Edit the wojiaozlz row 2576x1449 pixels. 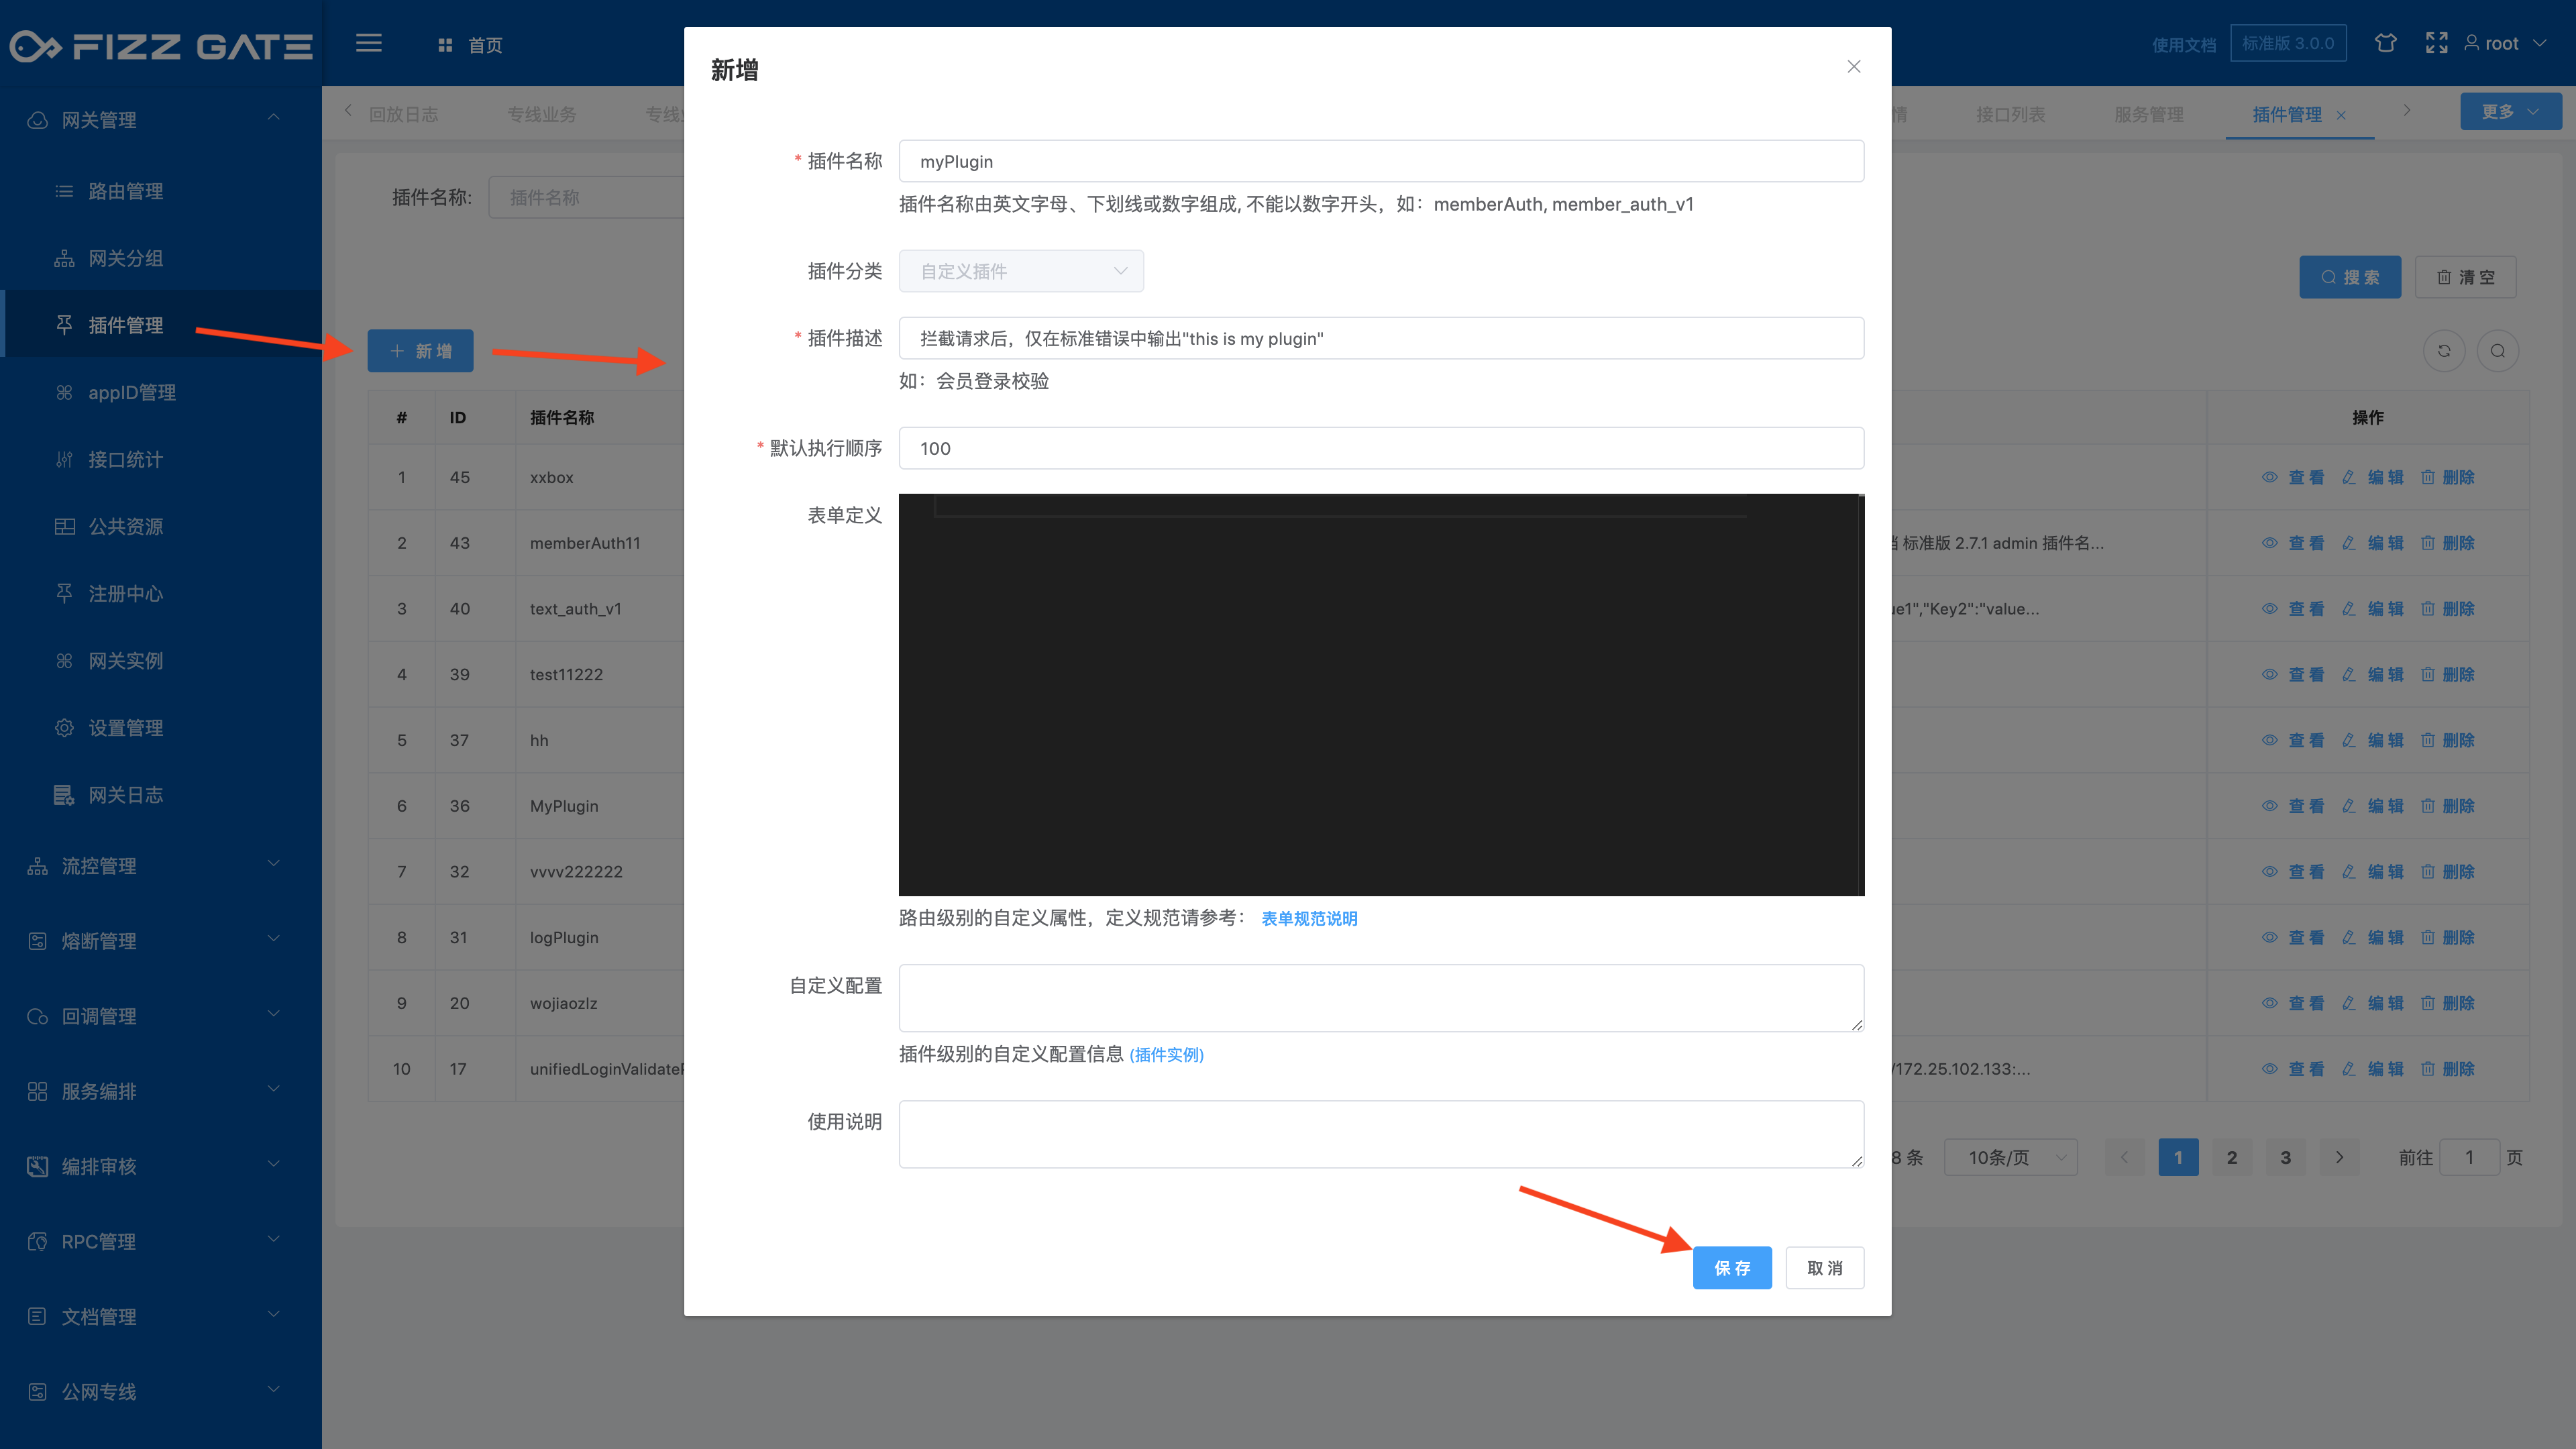pyautogui.click(x=2373, y=1003)
